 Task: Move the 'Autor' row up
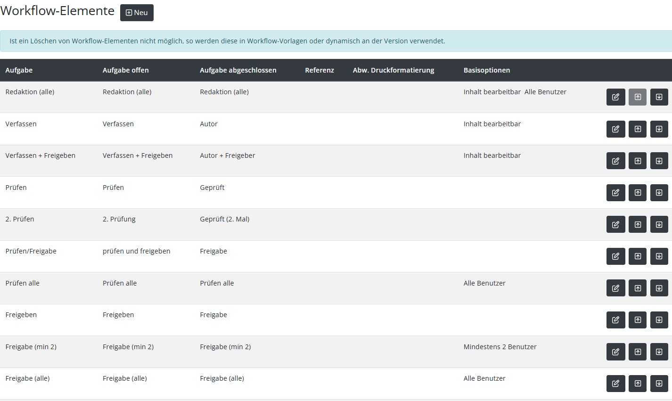[638, 129]
